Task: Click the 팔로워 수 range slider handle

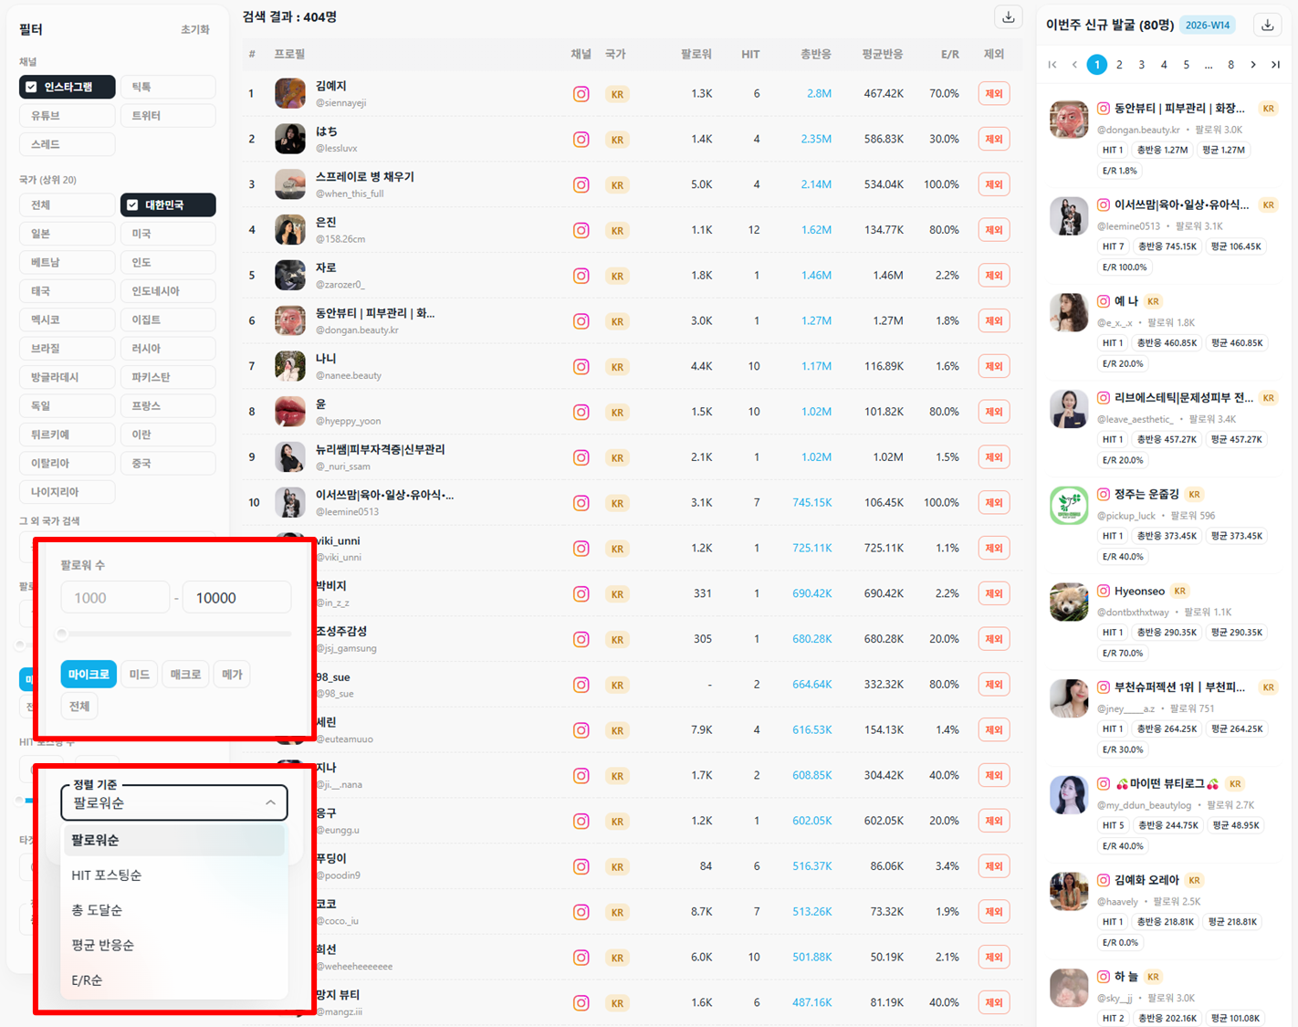Action: point(62,634)
